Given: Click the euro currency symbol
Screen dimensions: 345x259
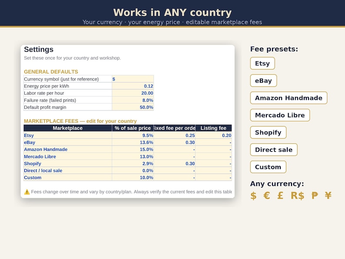Looking at the screenshot, I should tap(267, 196).
